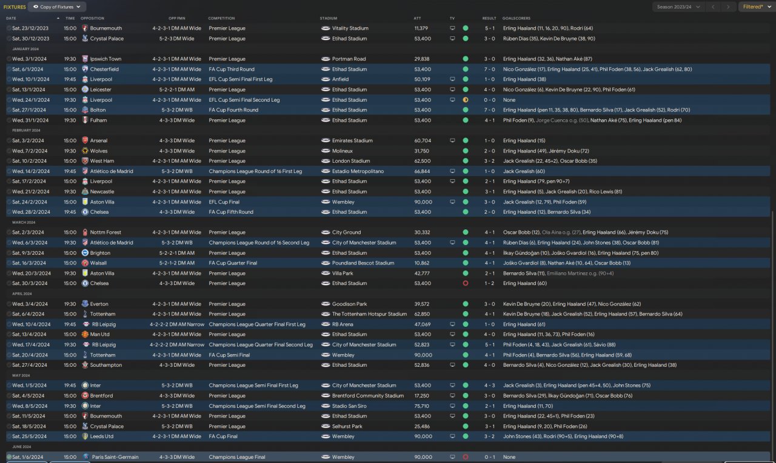776x463 pixels.
Task: Click the Man Utd club badge
Action: 85,334
